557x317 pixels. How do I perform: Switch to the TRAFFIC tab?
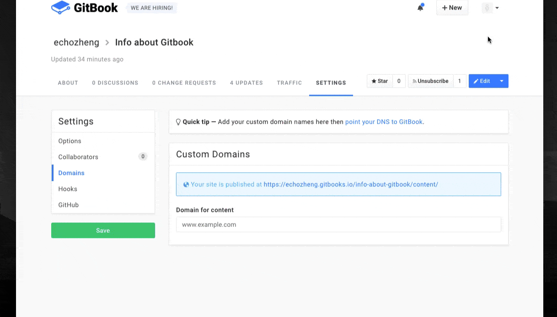[289, 83]
